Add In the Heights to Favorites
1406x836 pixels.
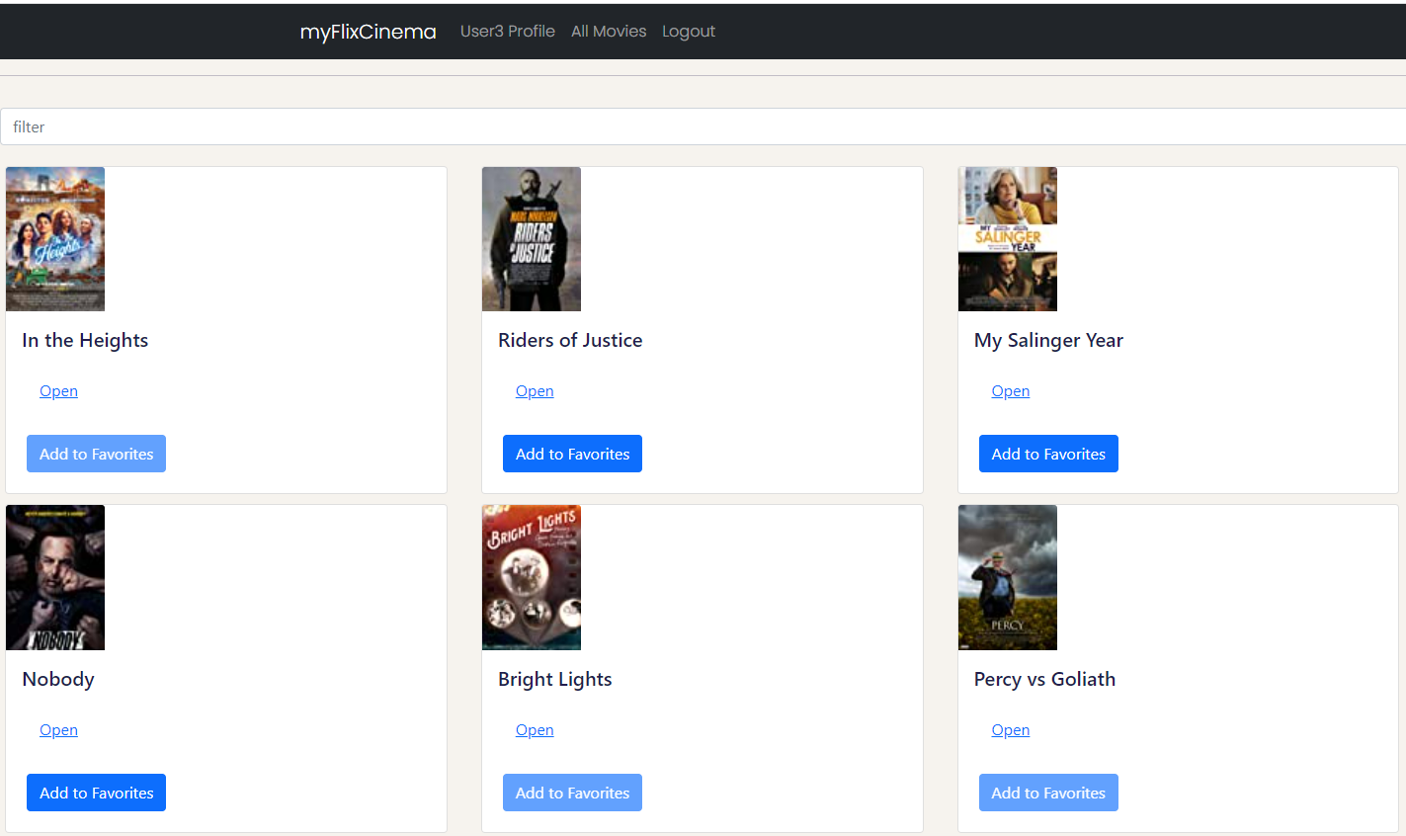(96, 453)
